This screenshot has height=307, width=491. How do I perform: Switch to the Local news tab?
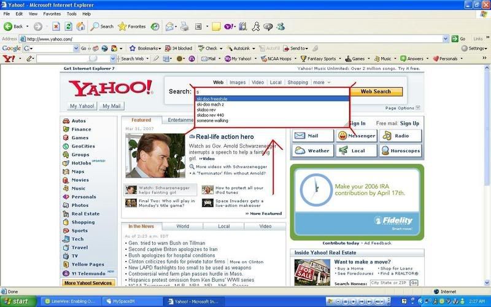point(224,226)
